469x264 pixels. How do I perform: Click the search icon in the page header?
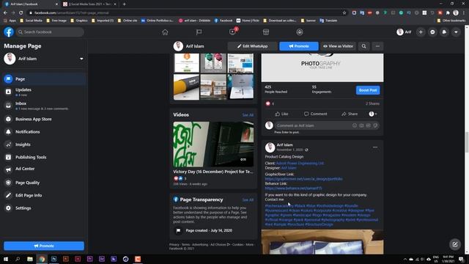coord(363,46)
